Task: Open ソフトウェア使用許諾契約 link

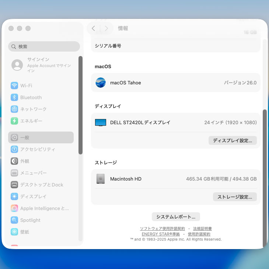Action: [163, 229]
